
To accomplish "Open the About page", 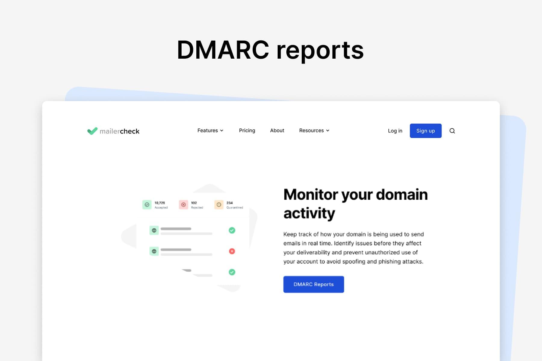I will click(277, 131).
